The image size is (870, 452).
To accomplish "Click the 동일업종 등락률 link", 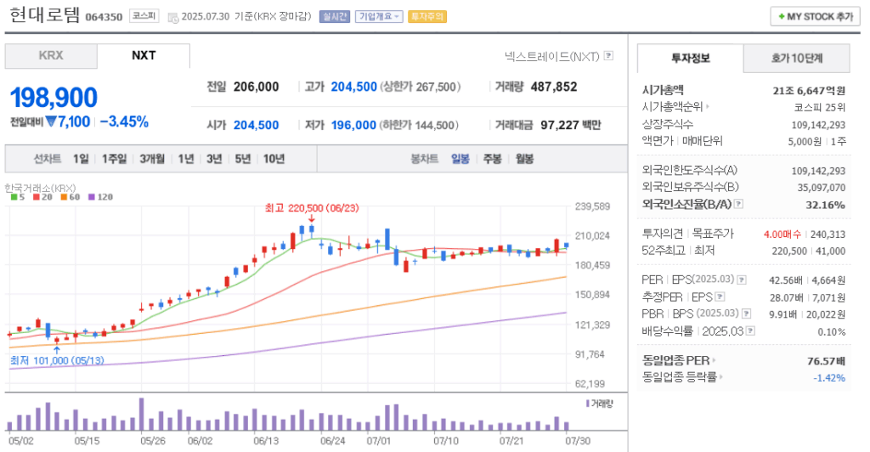I will pyautogui.click(x=679, y=377).
